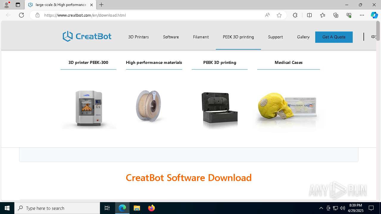Viewport: 381px width, 214px height.
Task: Open PEEK 3D printing nav menu
Action: click(x=238, y=37)
